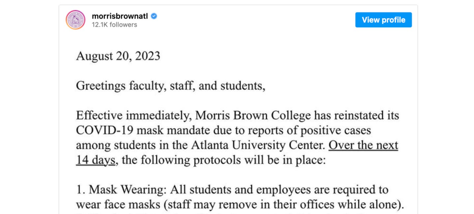Click the 12.1K followers count

click(114, 25)
